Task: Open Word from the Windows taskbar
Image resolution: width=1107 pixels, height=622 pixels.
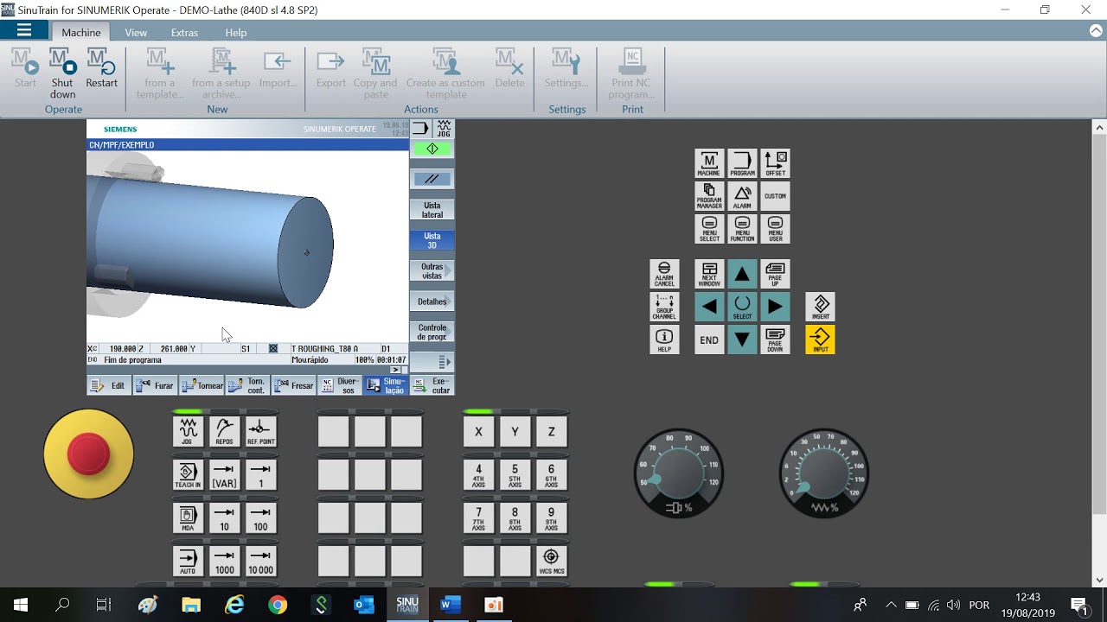Action: (450, 605)
